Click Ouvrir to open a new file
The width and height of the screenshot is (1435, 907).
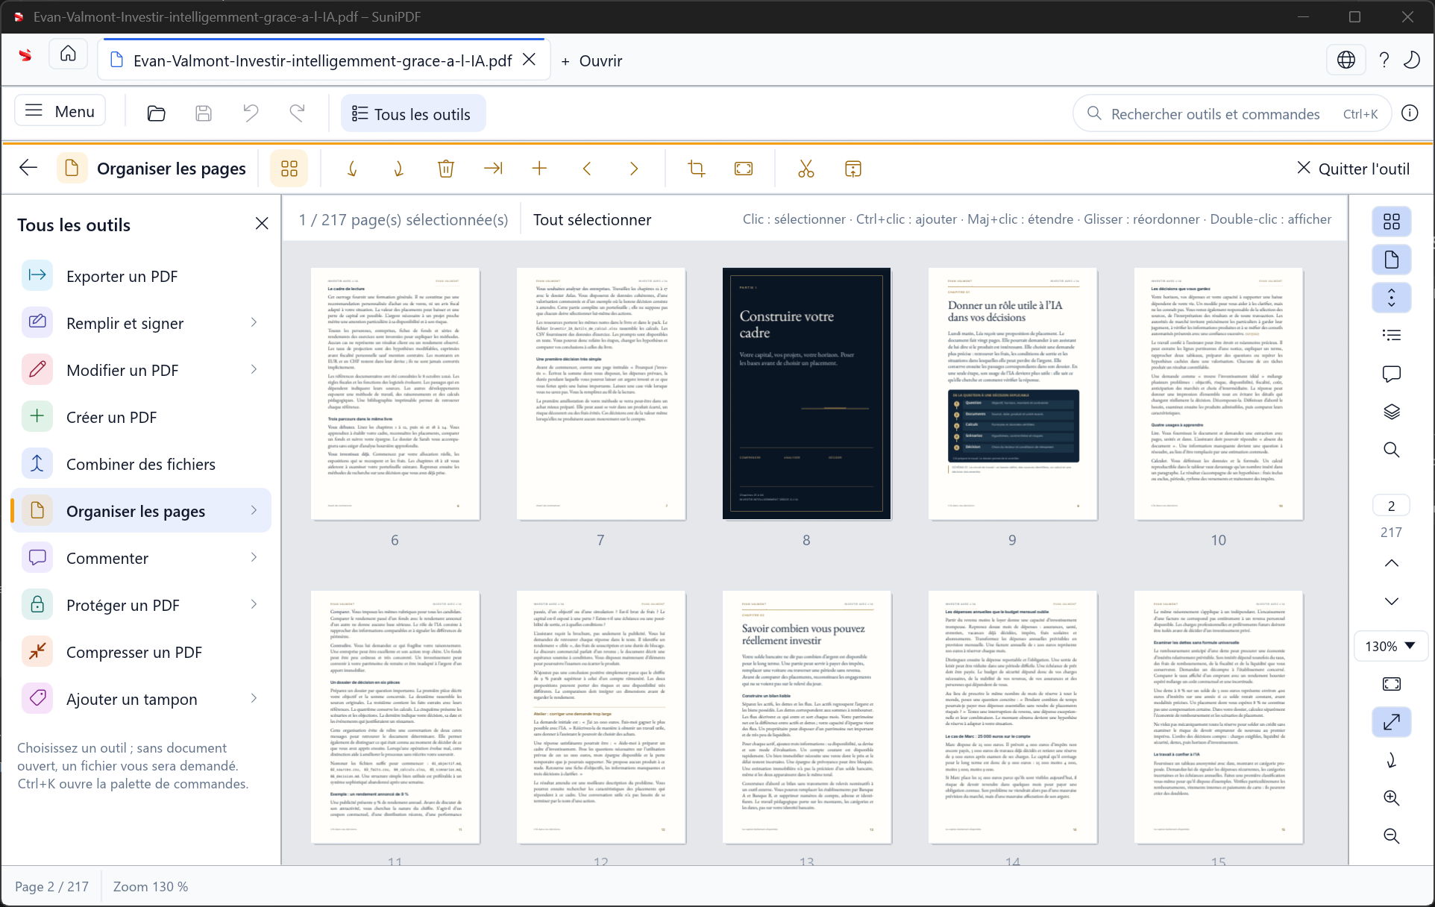tap(591, 61)
